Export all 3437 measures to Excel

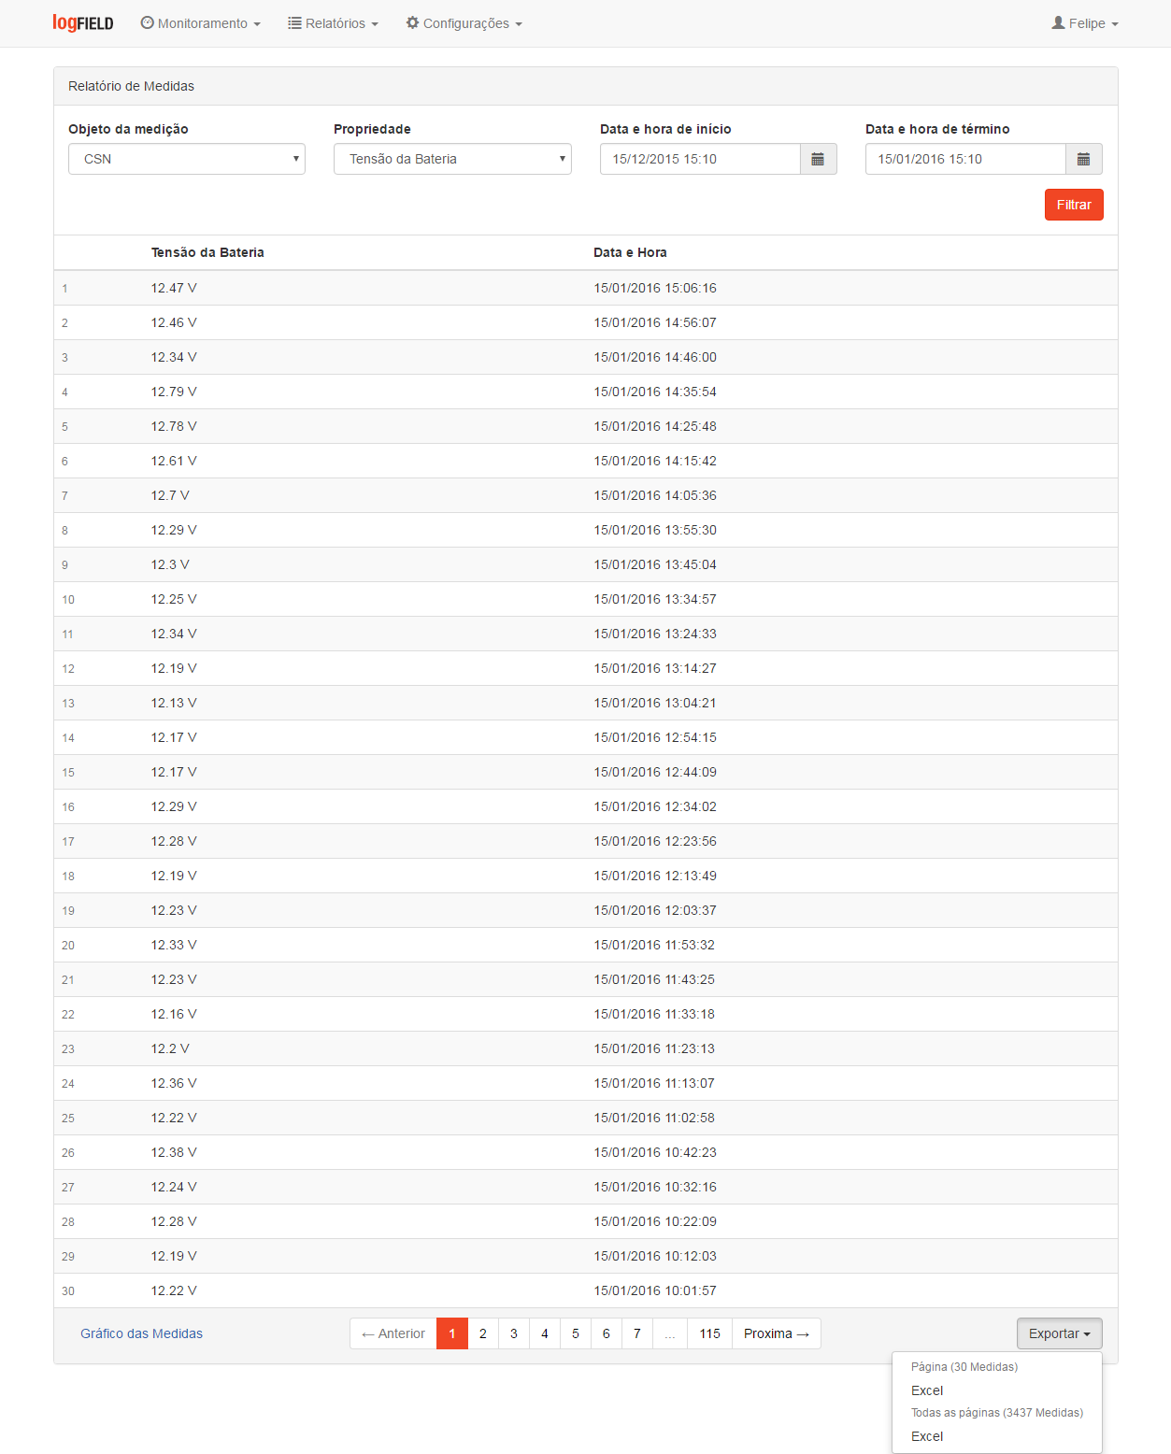(x=927, y=1436)
